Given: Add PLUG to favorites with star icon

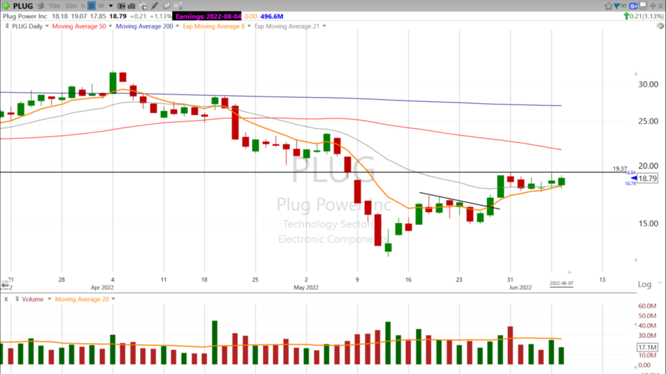Looking at the screenshot, I should click(x=608, y=6).
